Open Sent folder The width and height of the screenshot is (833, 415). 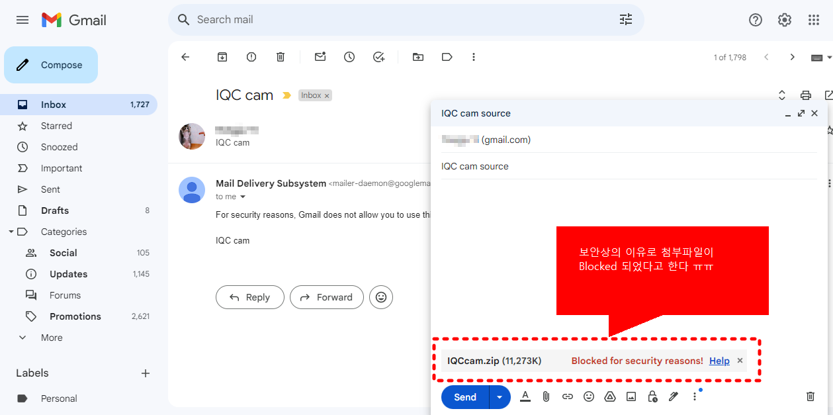click(x=79, y=189)
